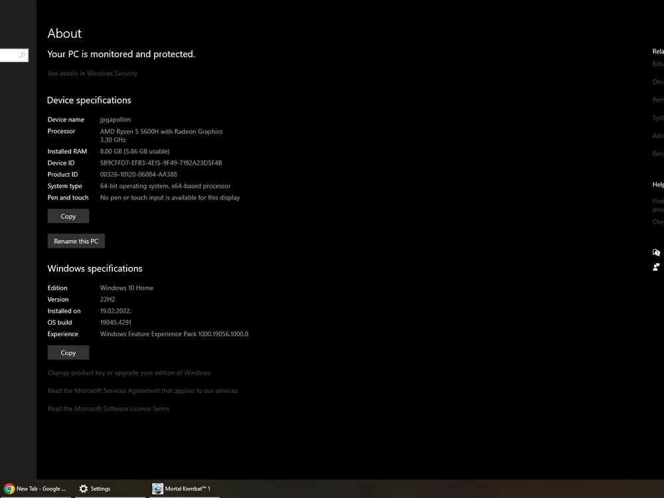Click the search magnifier icon in sidebar
Screen dimensions: 664x498
pyautogui.click(x=22, y=56)
